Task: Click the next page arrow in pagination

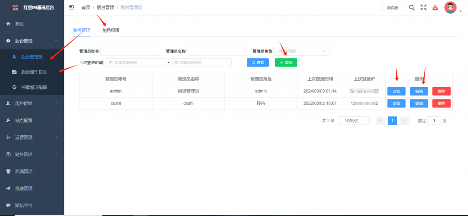Action: click(404, 120)
